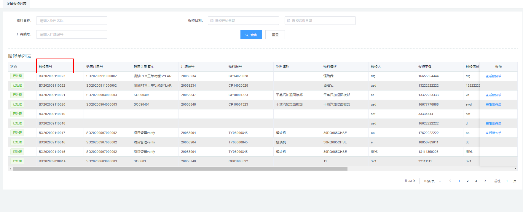Click the magnifier icon on the 查询 button

247,35
